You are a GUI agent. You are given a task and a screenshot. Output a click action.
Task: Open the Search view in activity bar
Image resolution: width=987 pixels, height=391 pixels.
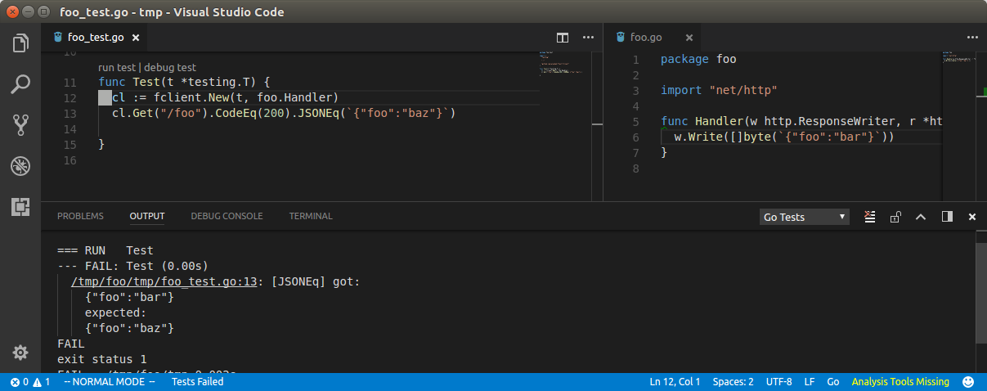click(x=20, y=83)
